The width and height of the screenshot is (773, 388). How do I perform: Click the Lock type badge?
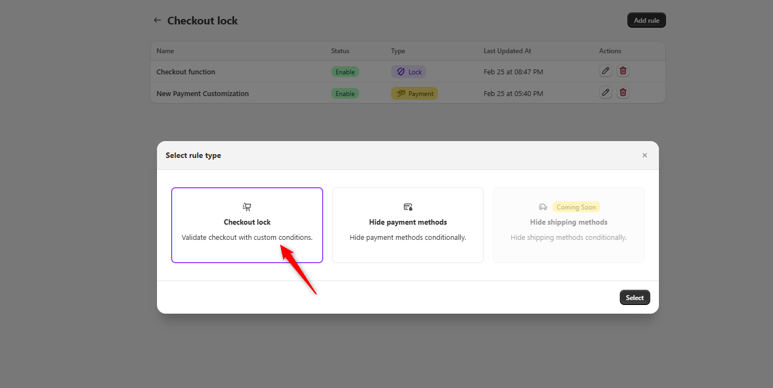click(x=408, y=71)
